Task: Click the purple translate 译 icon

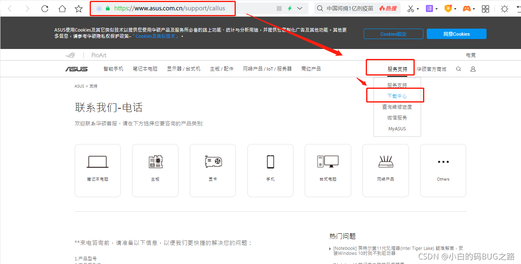Action: (429, 8)
